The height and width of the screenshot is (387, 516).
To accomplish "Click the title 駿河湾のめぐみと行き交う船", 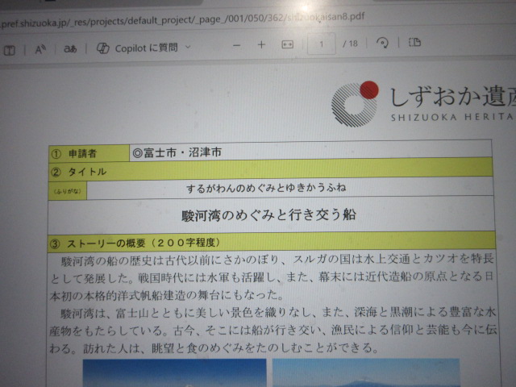I will pyautogui.click(x=266, y=215).
